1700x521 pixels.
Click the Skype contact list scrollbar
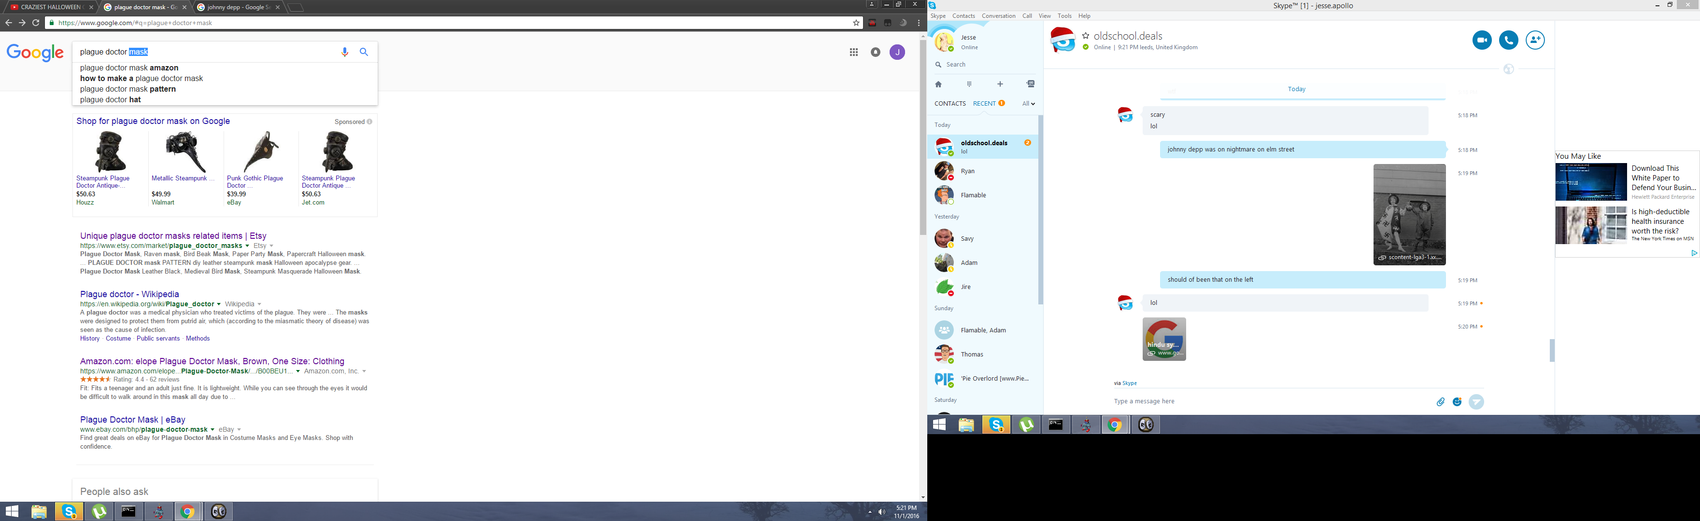coord(1041,210)
